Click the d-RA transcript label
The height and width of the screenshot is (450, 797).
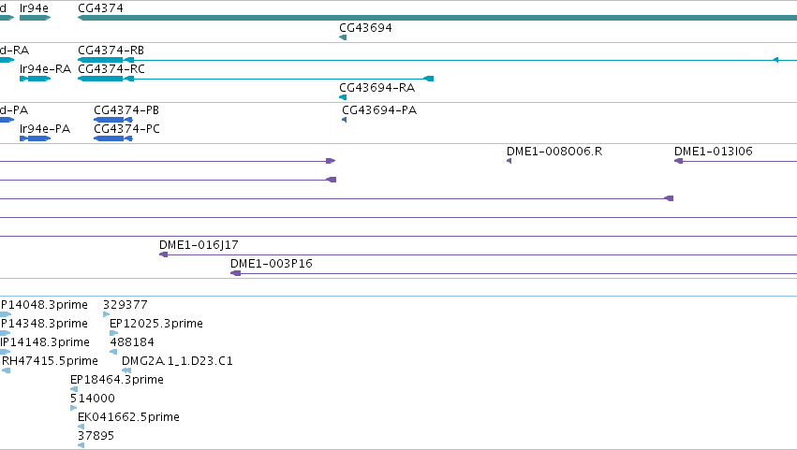pyautogui.click(x=15, y=51)
